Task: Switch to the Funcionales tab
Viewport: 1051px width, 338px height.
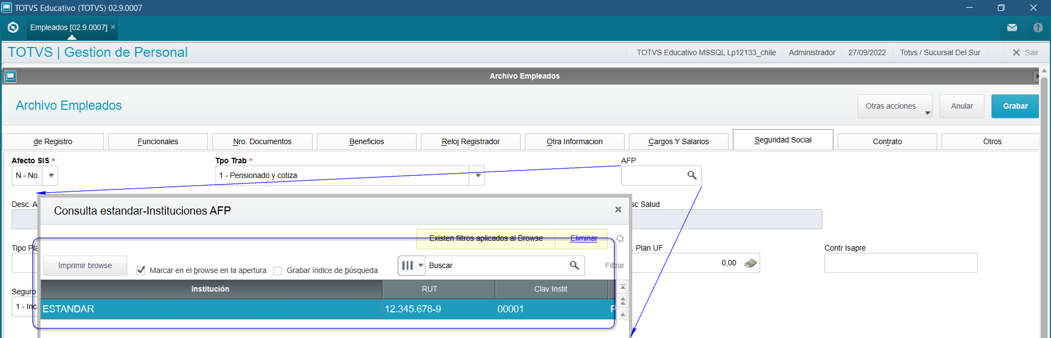Action: 158,141
